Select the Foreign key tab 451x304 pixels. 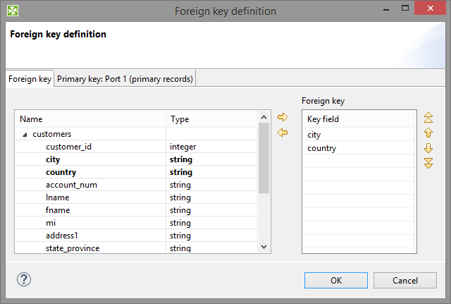tap(30, 79)
